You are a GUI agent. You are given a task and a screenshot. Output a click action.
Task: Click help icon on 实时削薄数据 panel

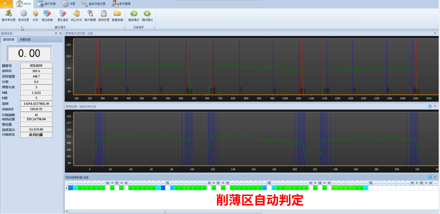(430, 177)
